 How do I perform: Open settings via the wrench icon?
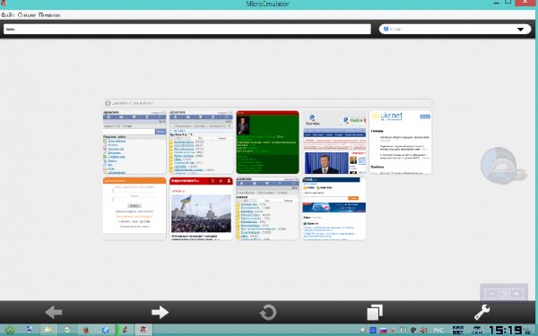point(482,313)
